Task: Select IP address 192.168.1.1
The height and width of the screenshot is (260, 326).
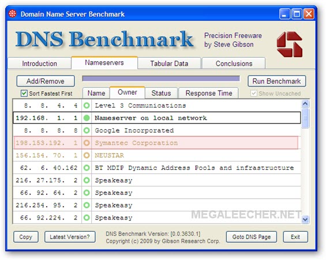Action: [47, 118]
